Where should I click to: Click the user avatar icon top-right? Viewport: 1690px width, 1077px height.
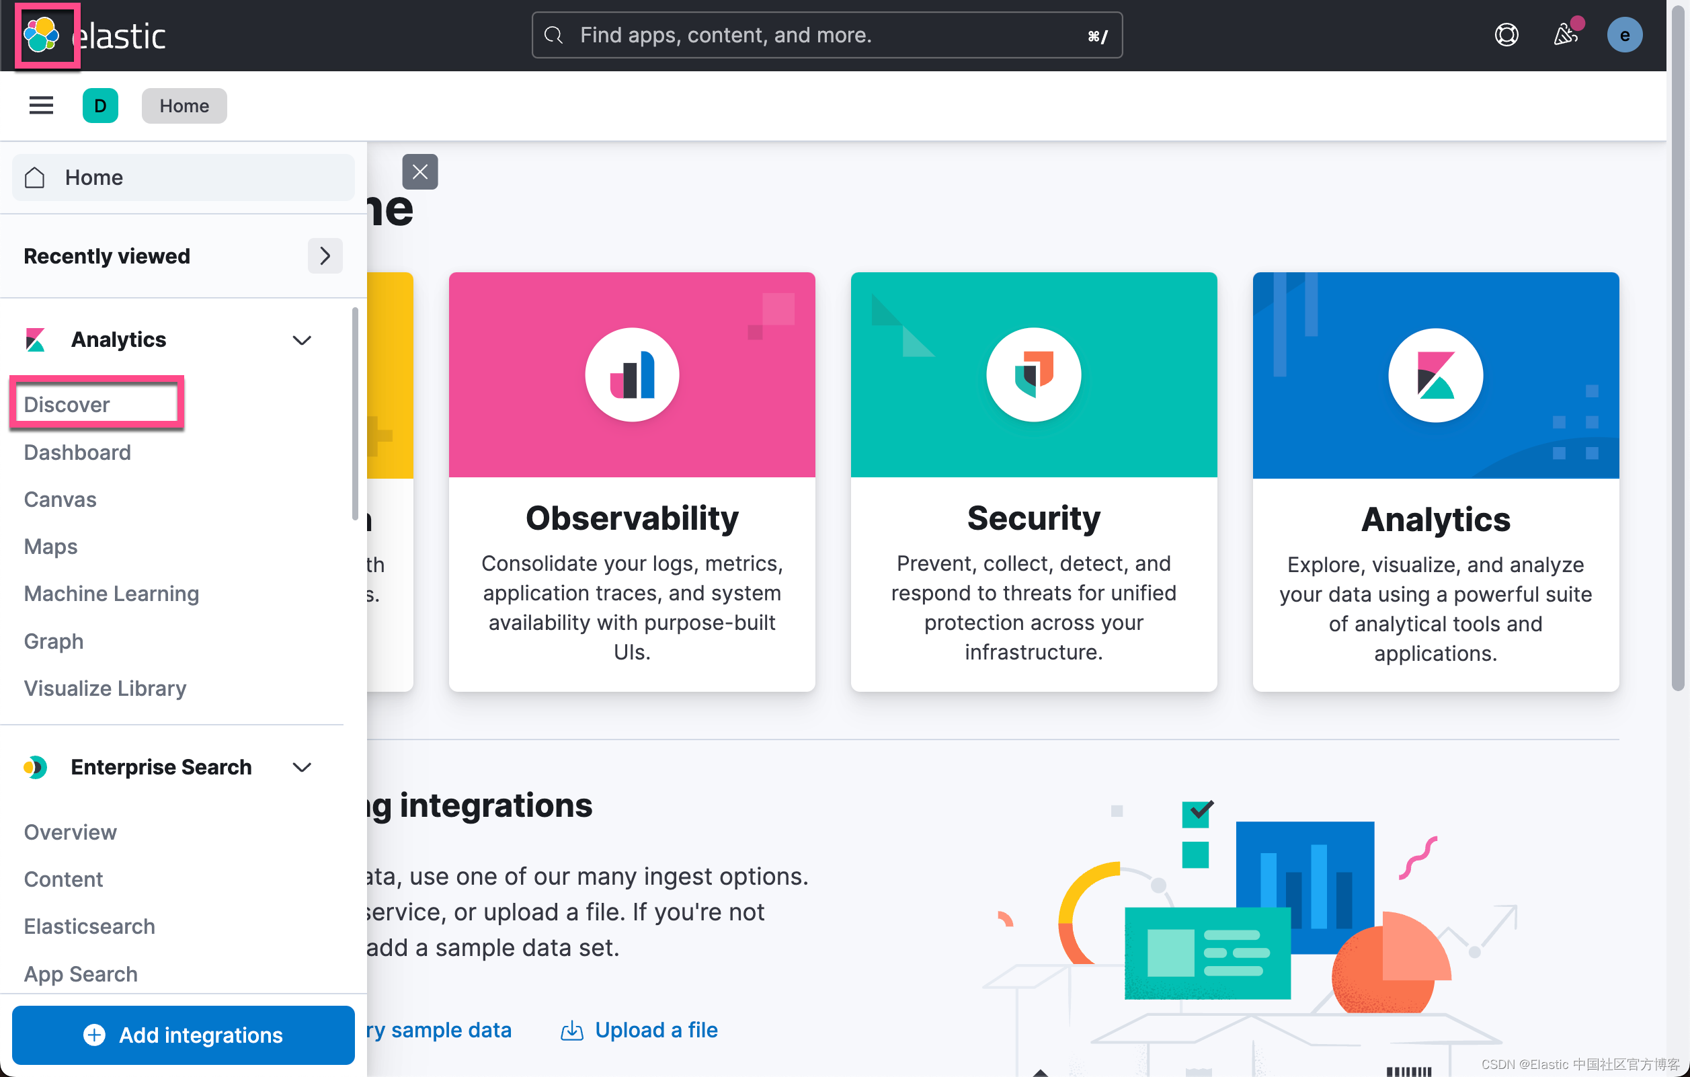click(x=1626, y=34)
